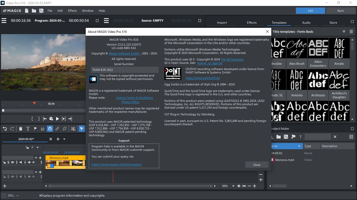The width and height of the screenshot is (357, 200).
Task: Expand the dropdown next to new-tab plus
Action: click(64, 139)
